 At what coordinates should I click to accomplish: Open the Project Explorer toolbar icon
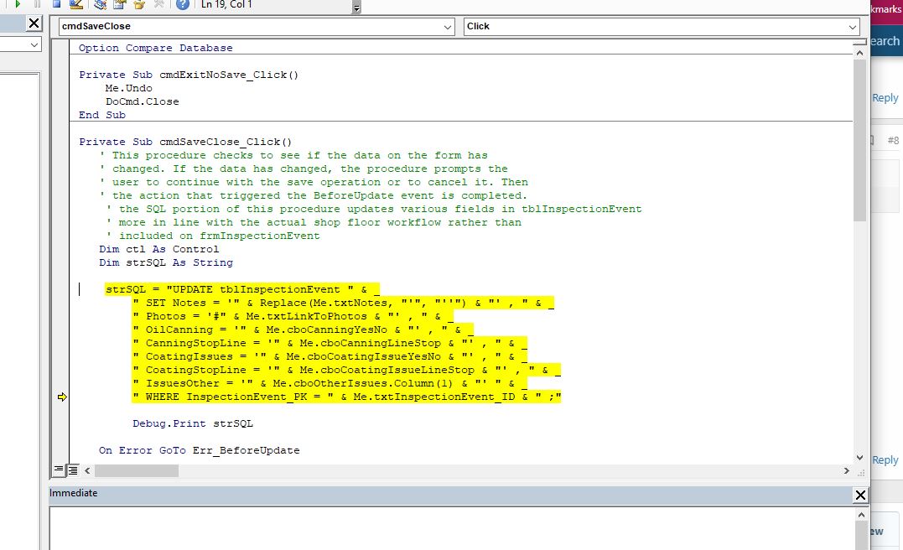(x=101, y=4)
